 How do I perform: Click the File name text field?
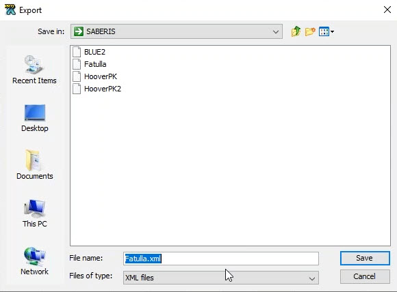(221, 259)
